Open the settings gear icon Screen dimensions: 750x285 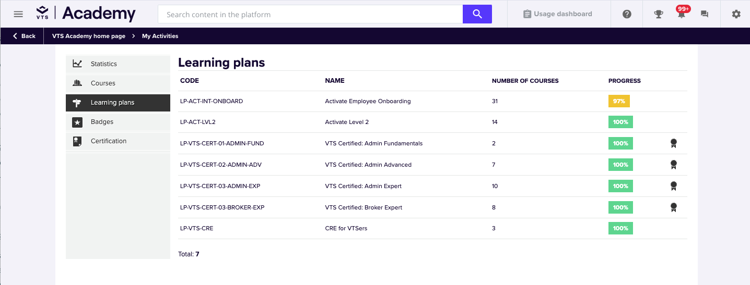pyautogui.click(x=736, y=14)
